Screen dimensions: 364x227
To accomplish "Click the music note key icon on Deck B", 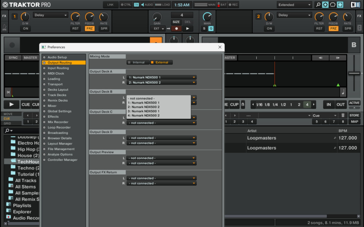I will [x=343, y=92].
